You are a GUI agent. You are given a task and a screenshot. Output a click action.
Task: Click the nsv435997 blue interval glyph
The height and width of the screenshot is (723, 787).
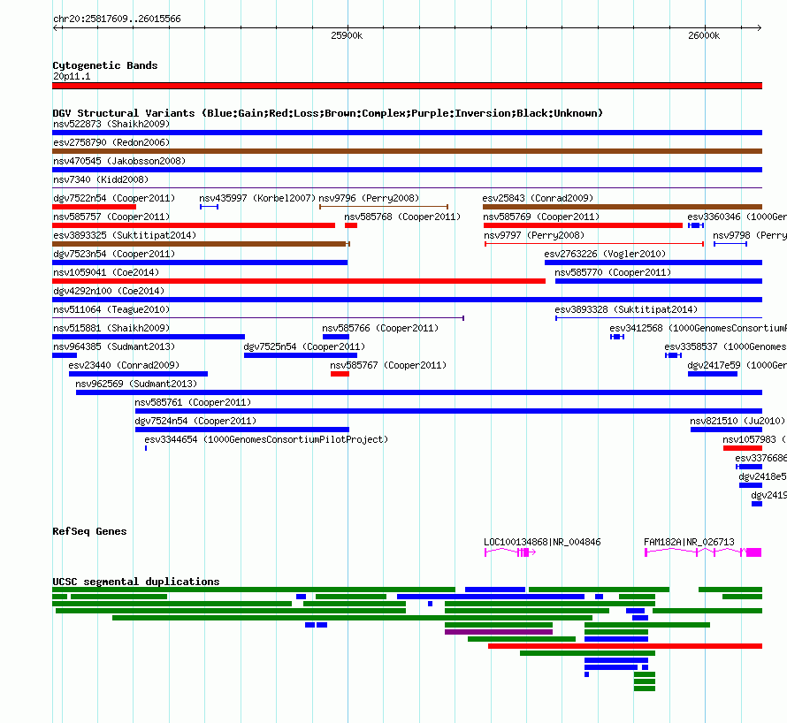pos(209,207)
